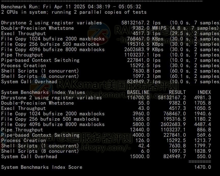
Task: Click the Pipe Throughput index 886.8
Action: (204, 130)
